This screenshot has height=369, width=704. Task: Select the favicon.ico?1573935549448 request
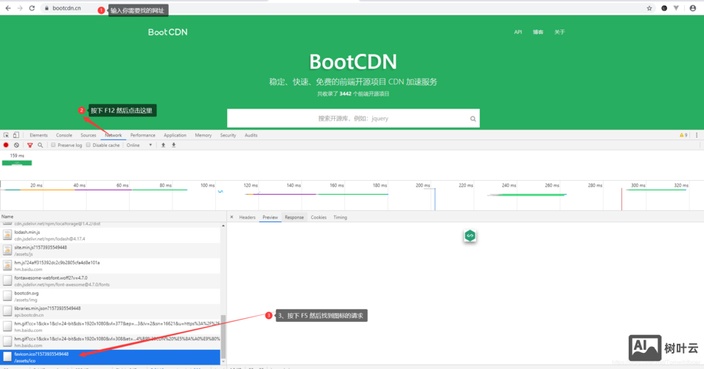tap(111, 357)
